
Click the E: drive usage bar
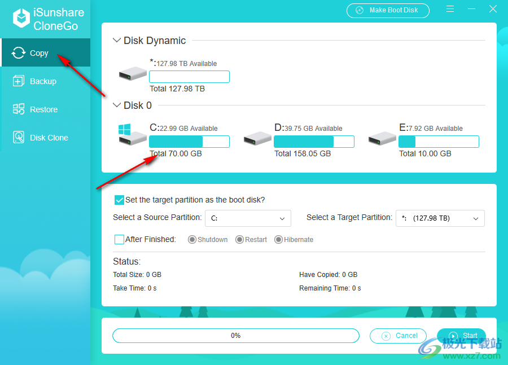click(x=439, y=142)
